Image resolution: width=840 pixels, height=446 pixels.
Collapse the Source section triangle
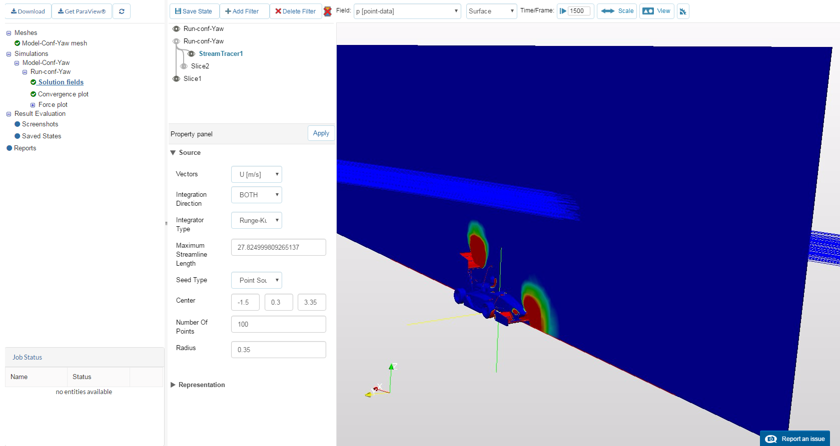click(x=173, y=153)
